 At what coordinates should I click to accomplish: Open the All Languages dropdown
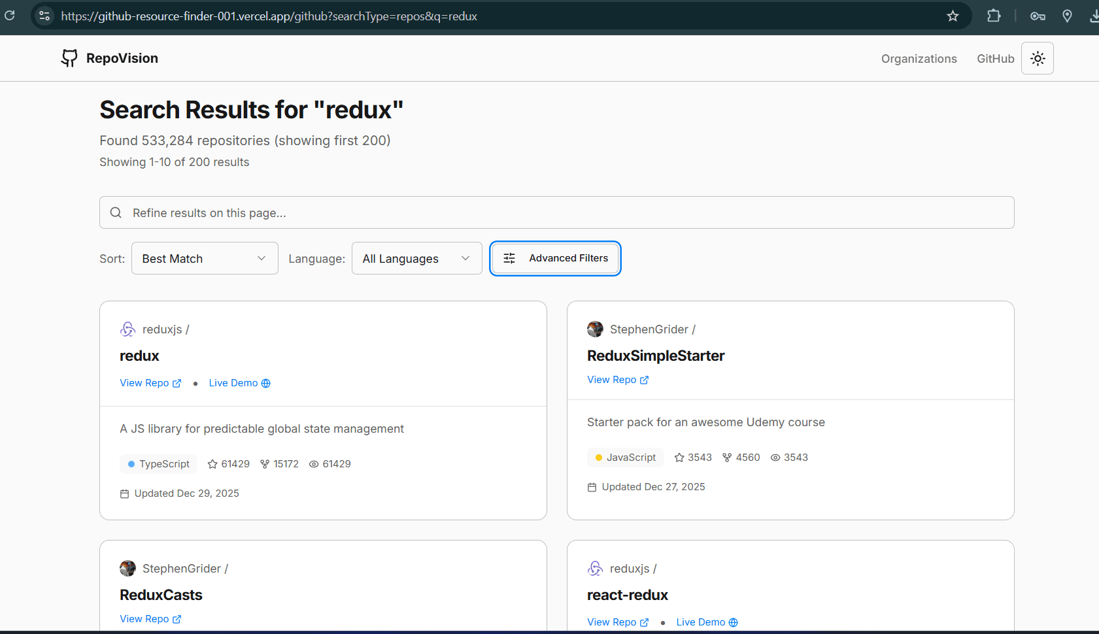point(416,258)
